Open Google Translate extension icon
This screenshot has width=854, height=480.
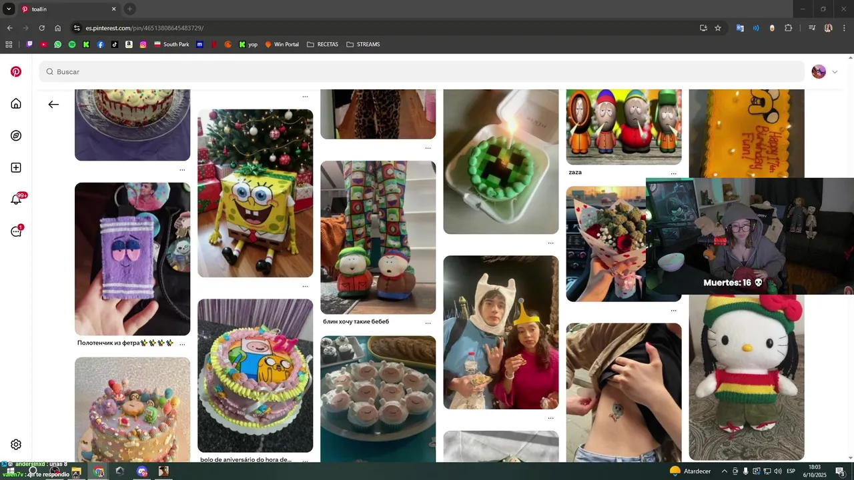tap(740, 28)
